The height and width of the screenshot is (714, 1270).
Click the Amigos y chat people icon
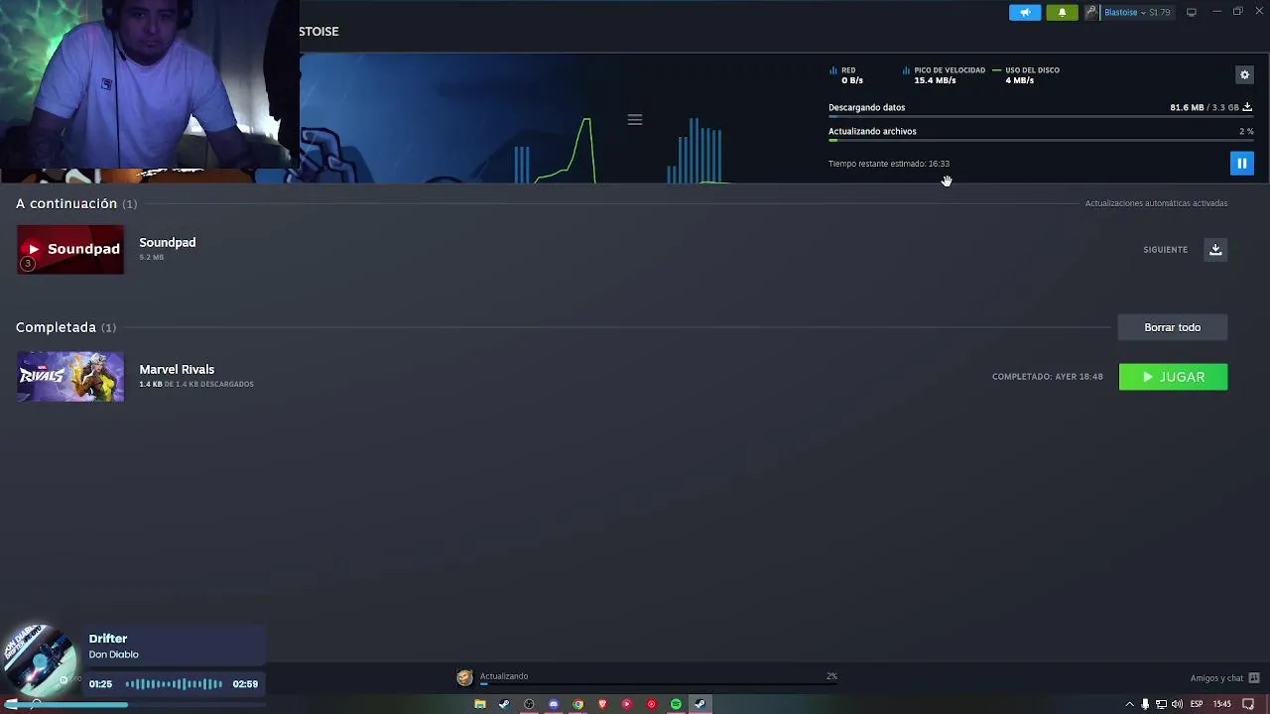(x=1254, y=678)
